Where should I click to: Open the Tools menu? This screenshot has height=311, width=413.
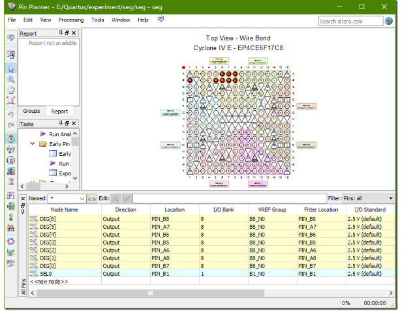coord(98,20)
